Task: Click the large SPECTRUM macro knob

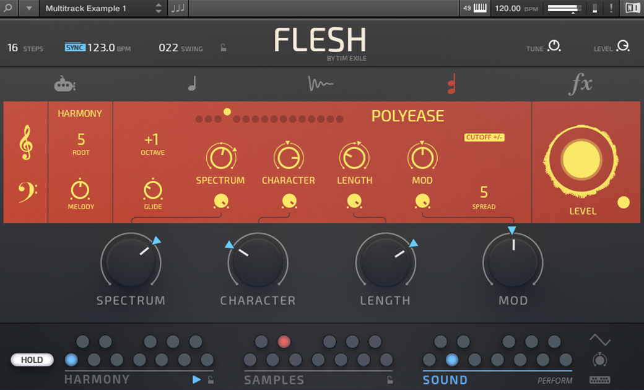Action: (x=131, y=261)
